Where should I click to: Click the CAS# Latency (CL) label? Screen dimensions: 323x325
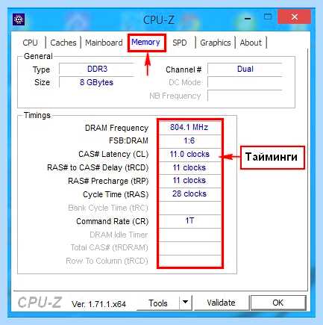pyautogui.click(x=113, y=154)
